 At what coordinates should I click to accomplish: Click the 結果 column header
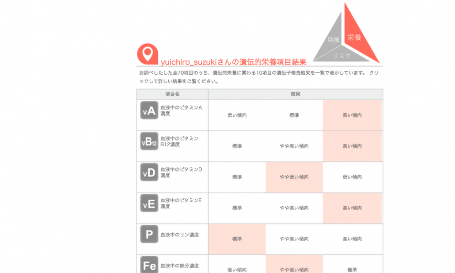coord(295,95)
